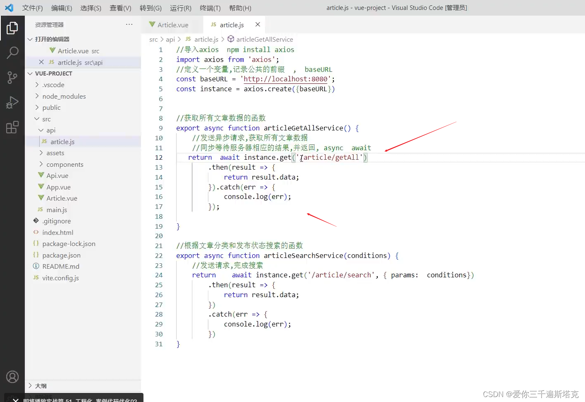Click the Explorer more actions ellipsis

click(x=129, y=24)
